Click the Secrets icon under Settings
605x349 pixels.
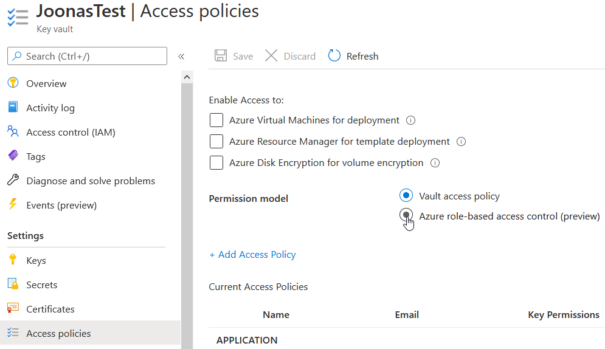[x=13, y=285]
